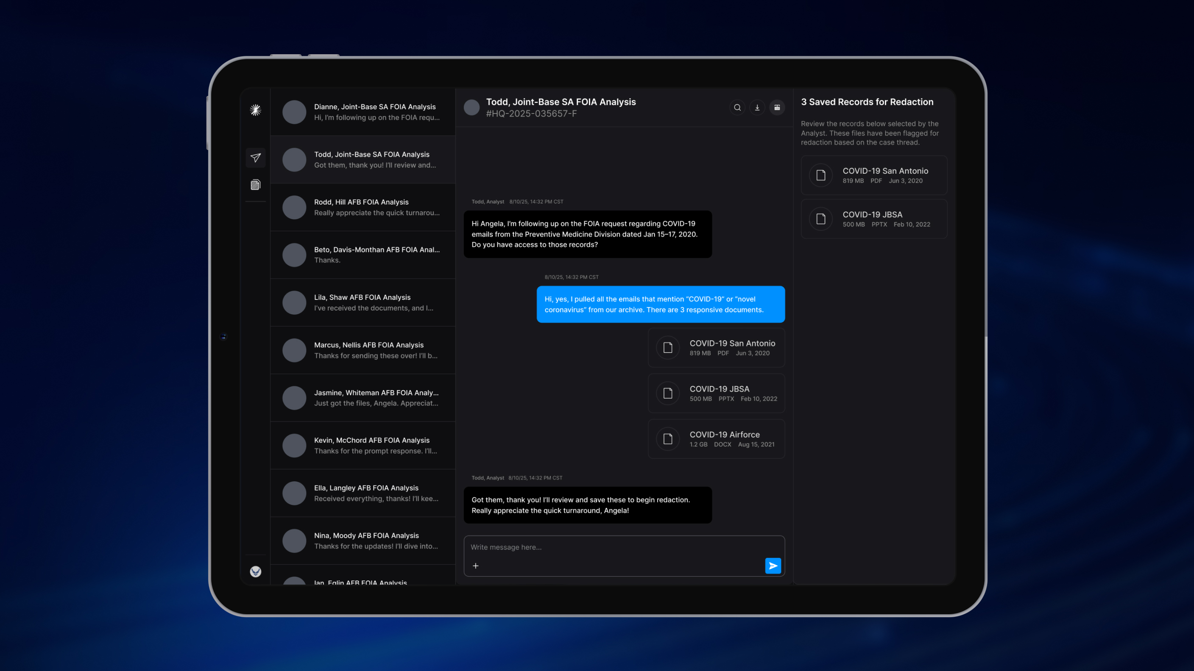Click the preview "Really appreciate the quick turnarou..."
The width and height of the screenshot is (1194, 671).
[377, 213]
